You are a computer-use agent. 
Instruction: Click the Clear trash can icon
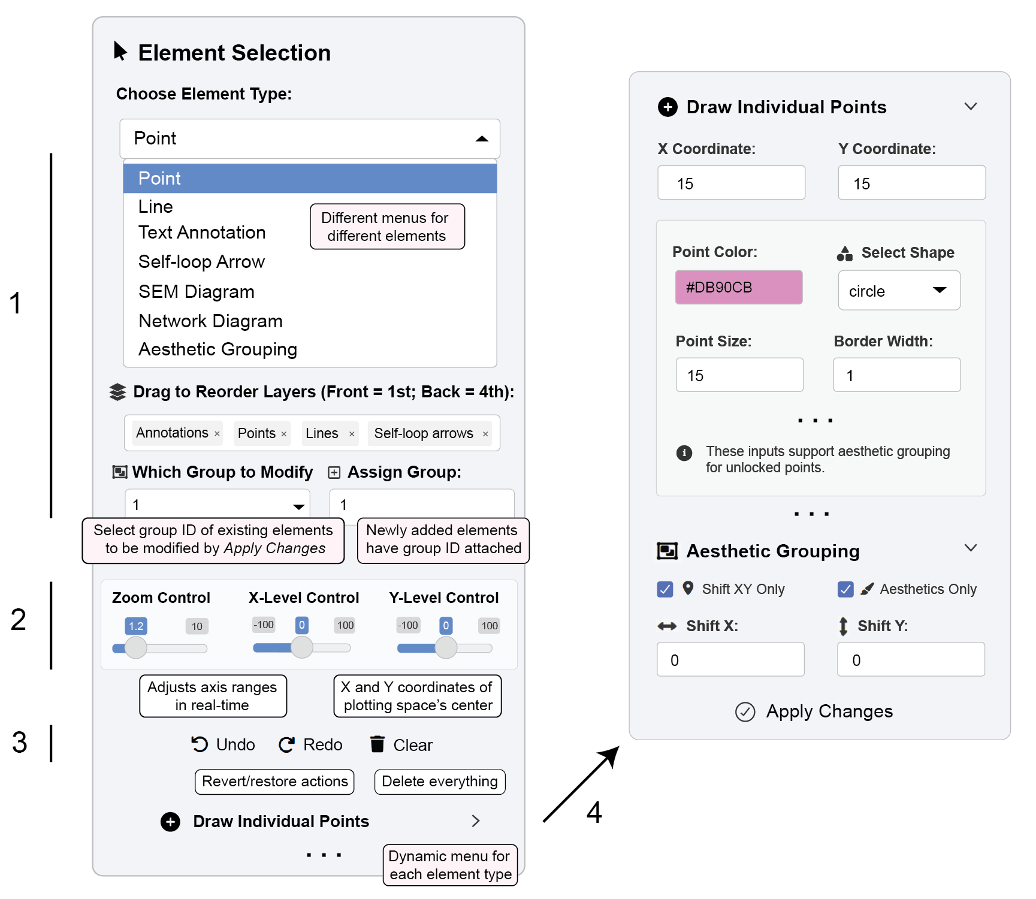point(377,744)
